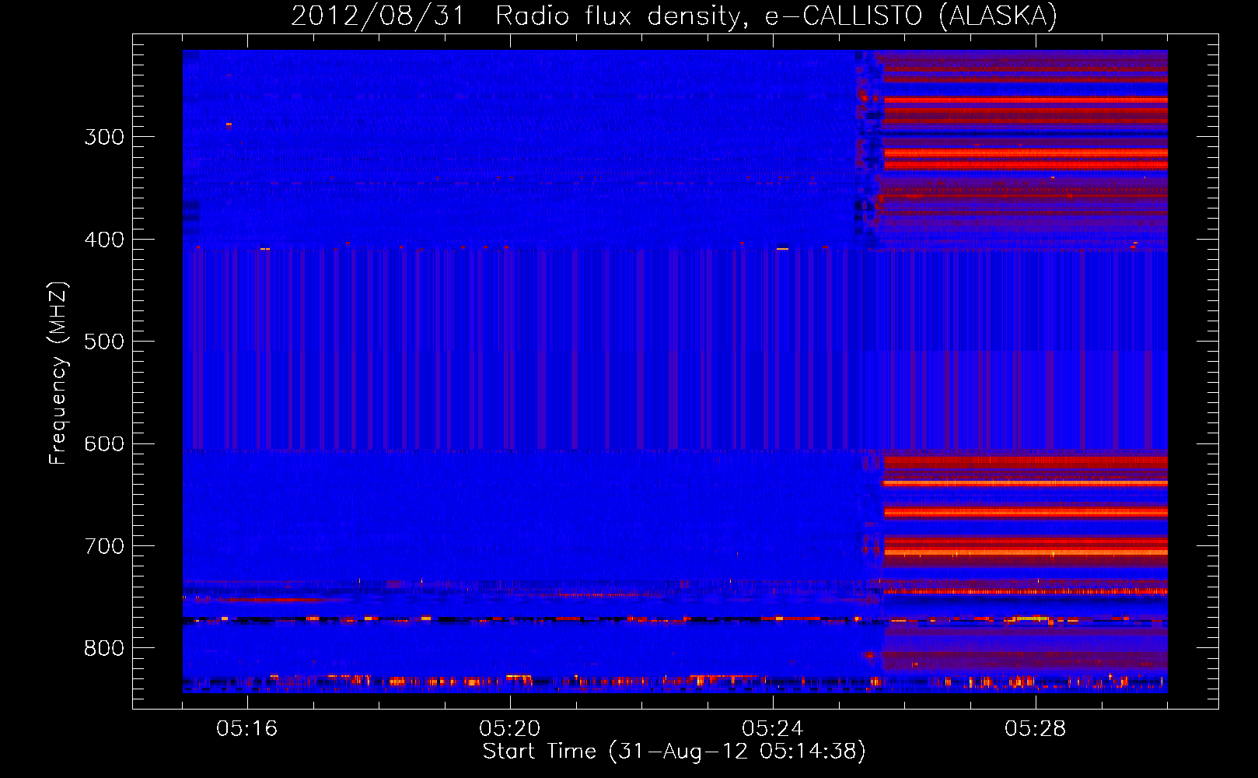
Task: Select the 400 frequency tick label
Action: pyautogui.click(x=104, y=240)
